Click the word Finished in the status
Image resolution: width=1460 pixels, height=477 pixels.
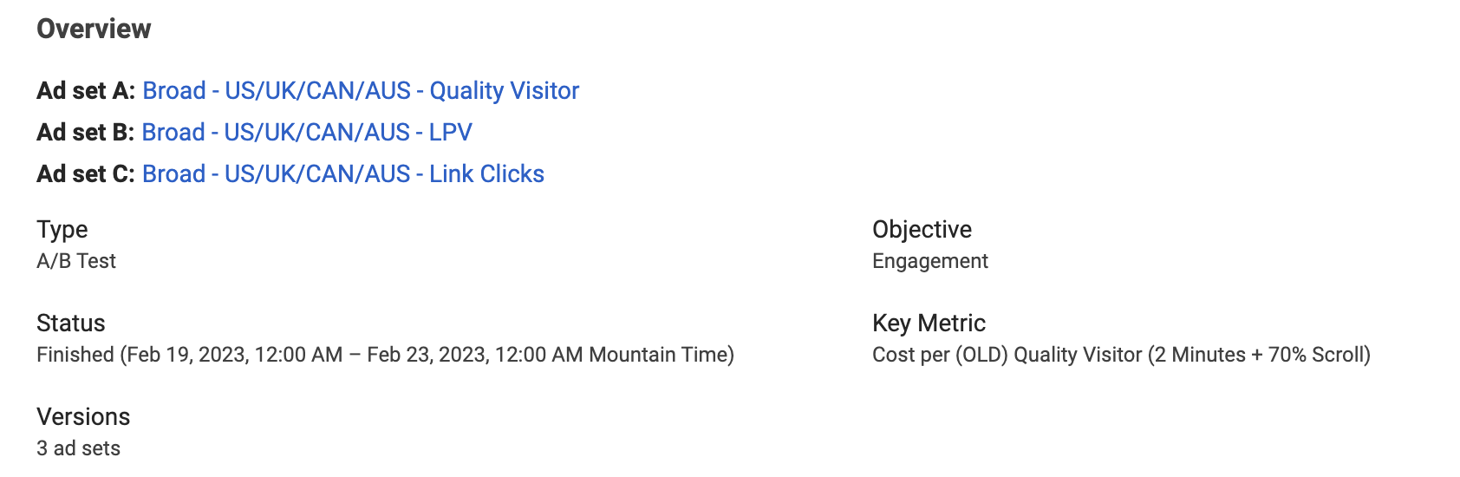pos(75,355)
